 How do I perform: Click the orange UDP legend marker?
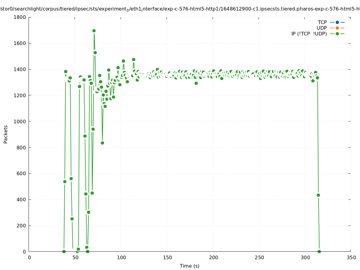tap(337, 28)
